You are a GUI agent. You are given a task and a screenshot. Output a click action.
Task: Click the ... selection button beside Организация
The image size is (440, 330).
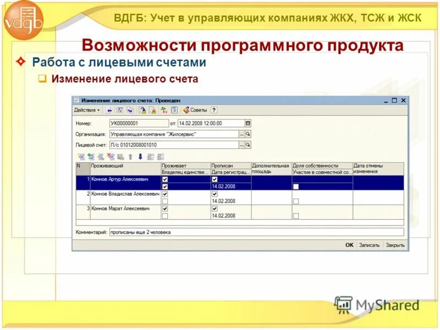coord(241,133)
